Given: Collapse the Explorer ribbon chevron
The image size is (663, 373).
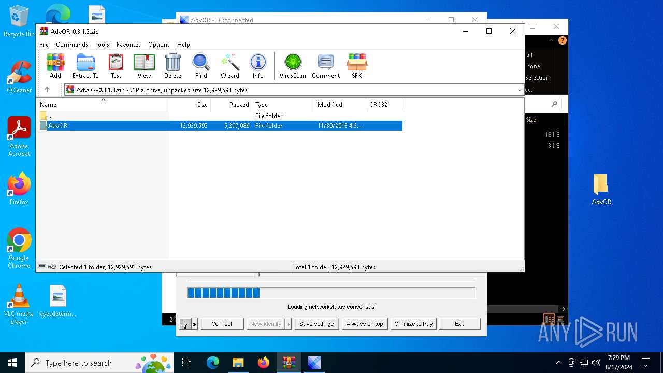Looking at the screenshot, I should click(x=551, y=40).
